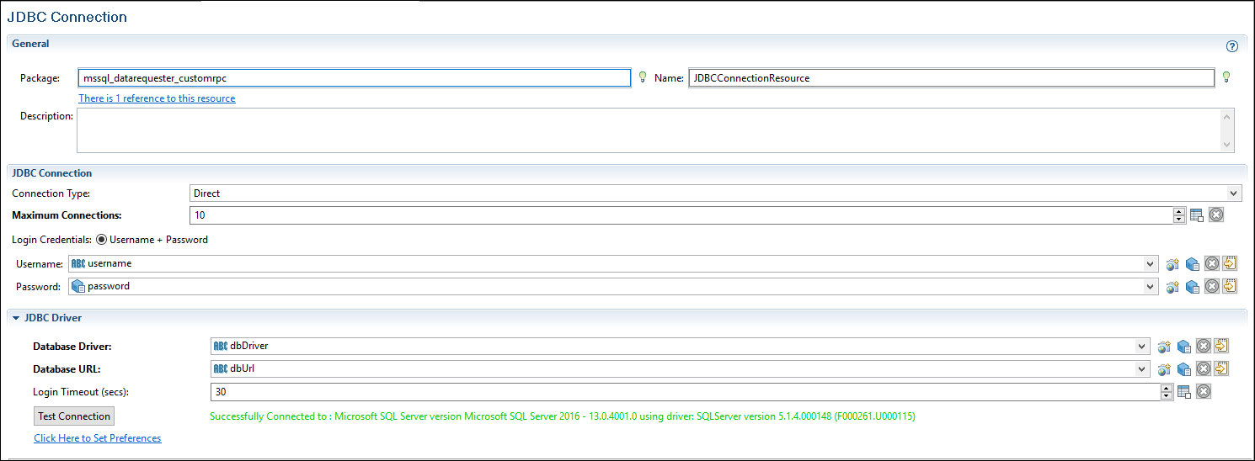Image resolution: width=1255 pixels, height=461 pixels.
Task: Click the 'Login Credentials:' label
Action: click(x=51, y=240)
